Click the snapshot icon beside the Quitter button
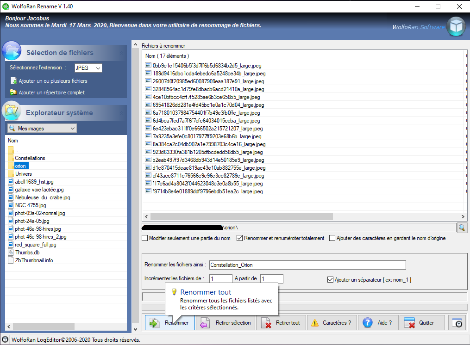The height and width of the screenshot is (345, 470). click(457, 323)
